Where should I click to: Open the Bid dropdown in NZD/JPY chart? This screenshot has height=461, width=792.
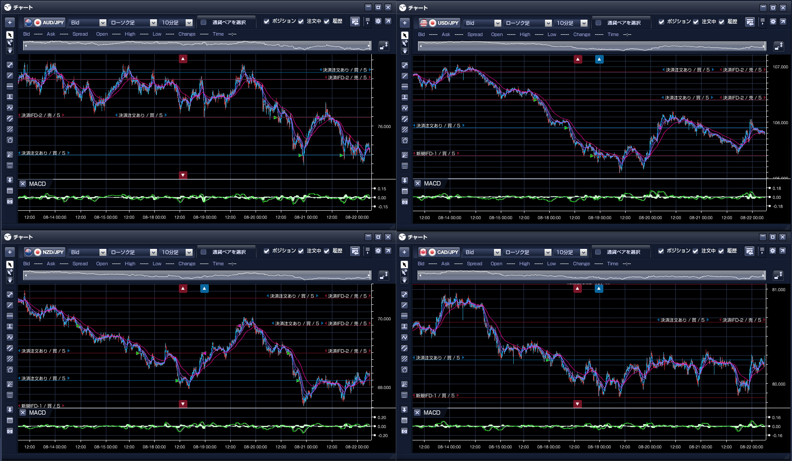(x=88, y=252)
